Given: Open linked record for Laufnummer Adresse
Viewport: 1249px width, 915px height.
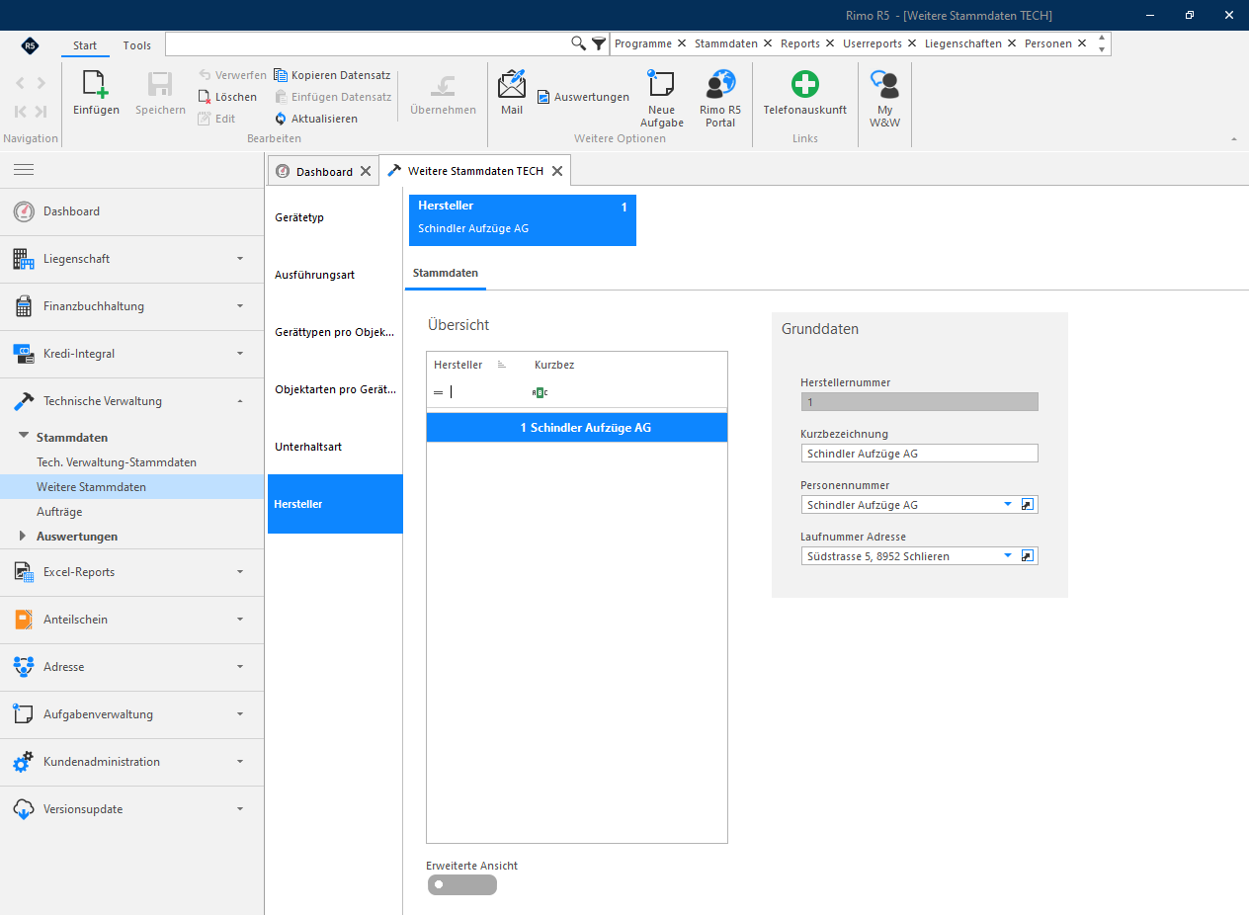Looking at the screenshot, I should pyautogui.click(x=1028, y=555).
